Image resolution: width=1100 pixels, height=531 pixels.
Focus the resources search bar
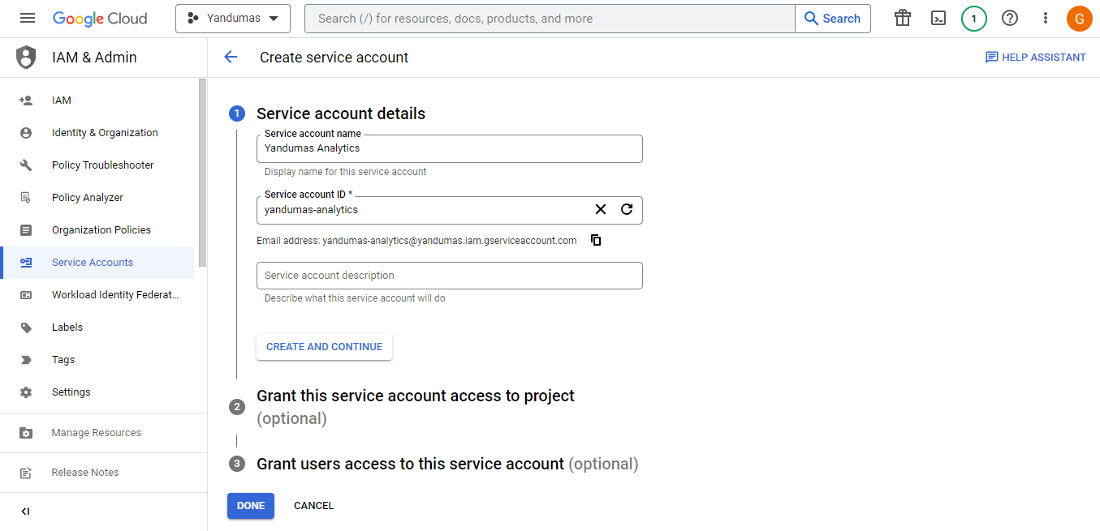coord(550,18)
